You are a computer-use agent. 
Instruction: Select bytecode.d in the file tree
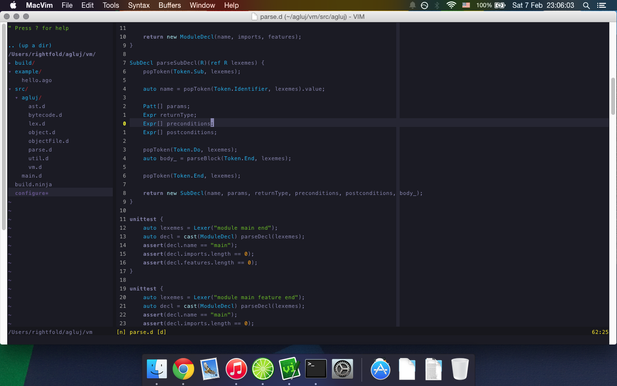pyautogui.click(x=45, y=115)
